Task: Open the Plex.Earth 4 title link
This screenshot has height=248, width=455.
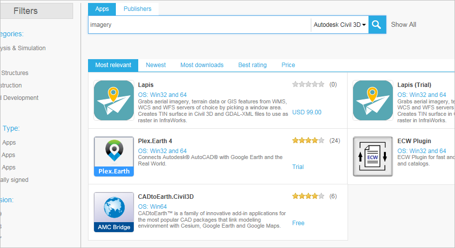Action: point(155,141)
